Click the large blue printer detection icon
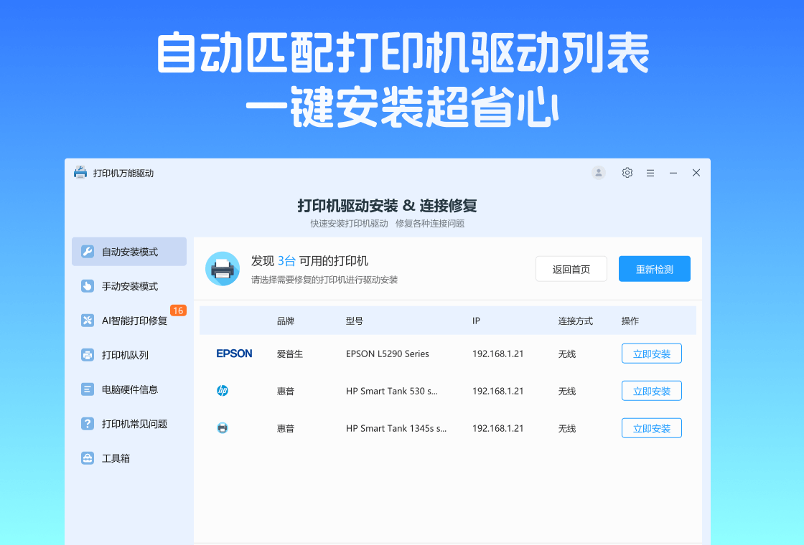804x545 pixels. click(x=223, y=269)
